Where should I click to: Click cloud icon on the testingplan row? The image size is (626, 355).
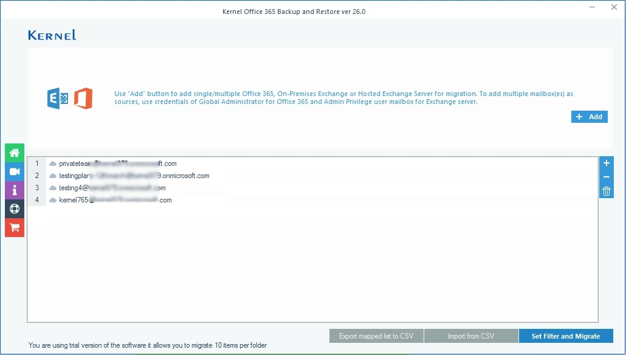(53, 176)
